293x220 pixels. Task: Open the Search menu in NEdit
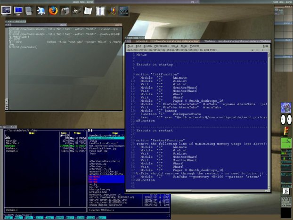click(147, 46)
